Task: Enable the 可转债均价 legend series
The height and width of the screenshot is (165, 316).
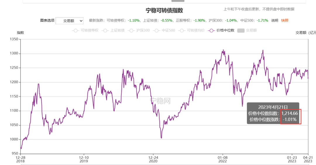Action: [191, 31]
